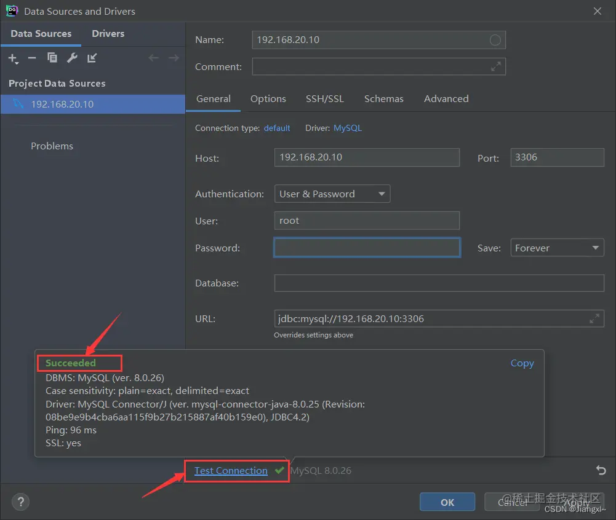Click the 'Overrides settings above' hint
This screenshot has width=616, height=520.
tap(313, 335)
